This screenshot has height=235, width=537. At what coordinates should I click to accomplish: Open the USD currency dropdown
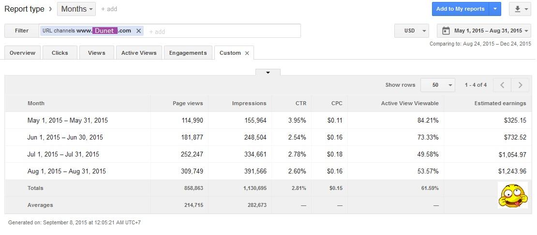412,31
